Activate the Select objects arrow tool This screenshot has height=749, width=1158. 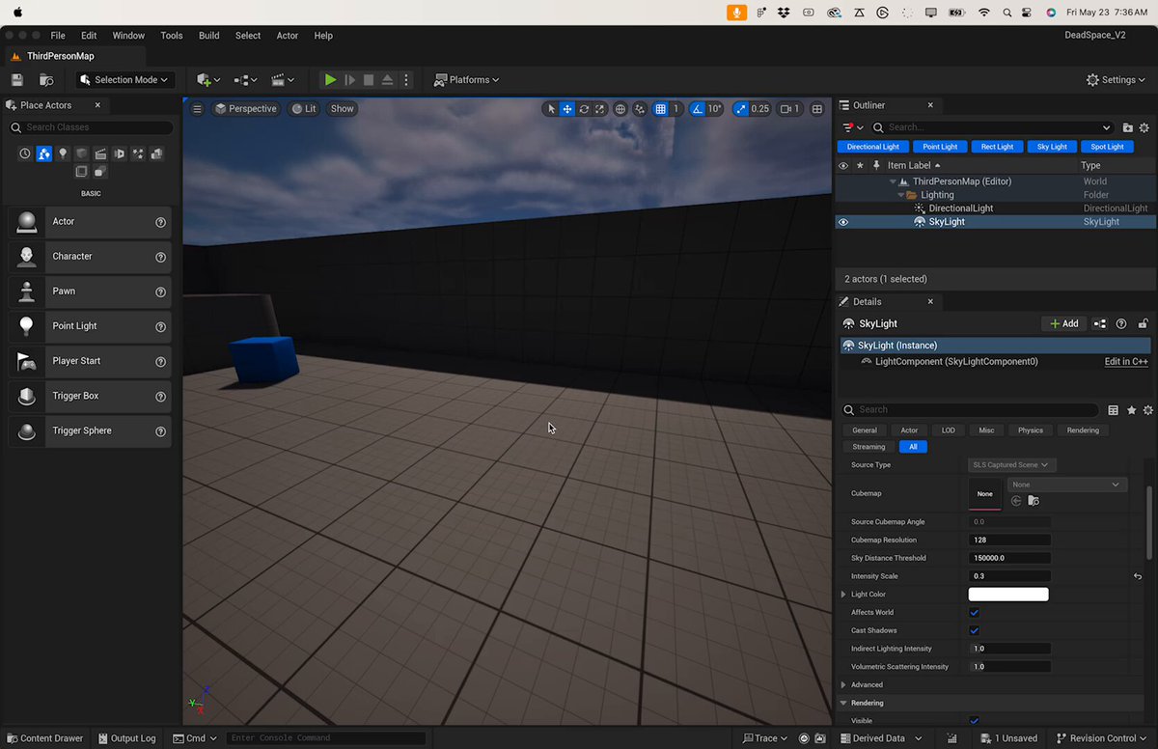[551, 109]
